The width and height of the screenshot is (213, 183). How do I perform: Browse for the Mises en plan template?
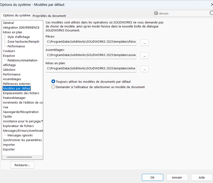click(144, 69)
